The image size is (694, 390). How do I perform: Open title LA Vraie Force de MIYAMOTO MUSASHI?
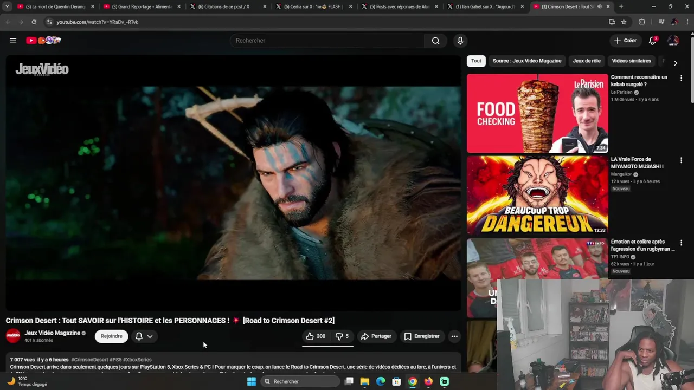637,163
